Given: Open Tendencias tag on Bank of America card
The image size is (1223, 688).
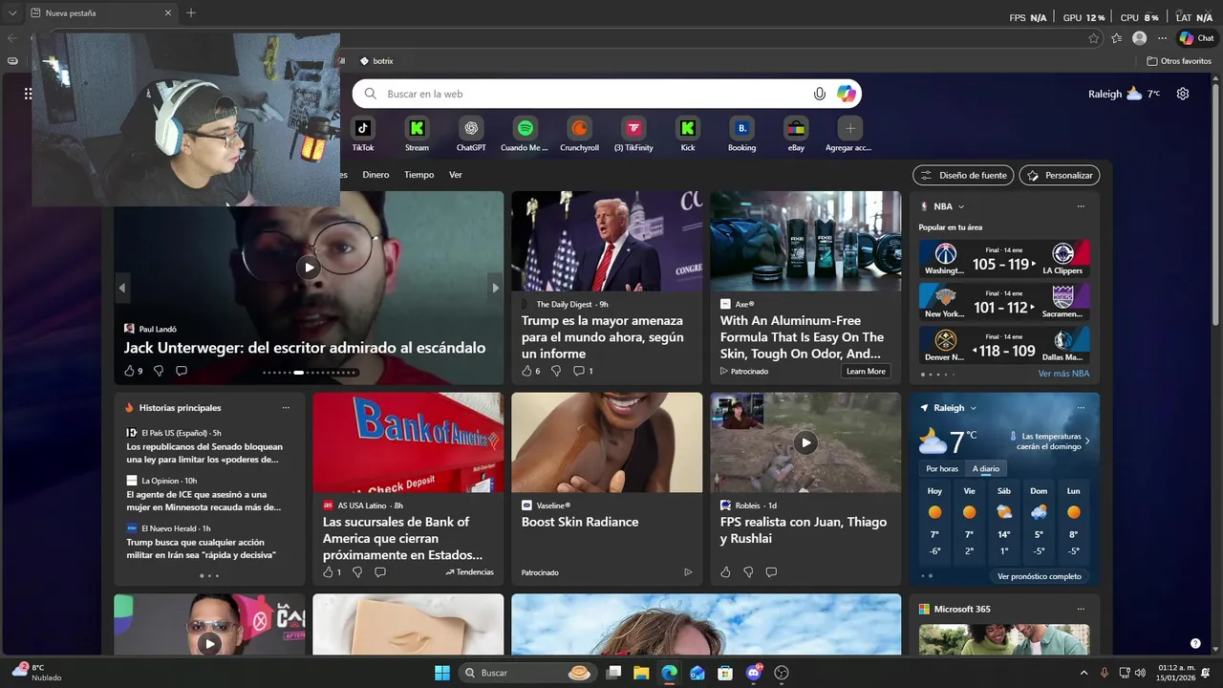Looking at the screenshot, I should (469, 572).
